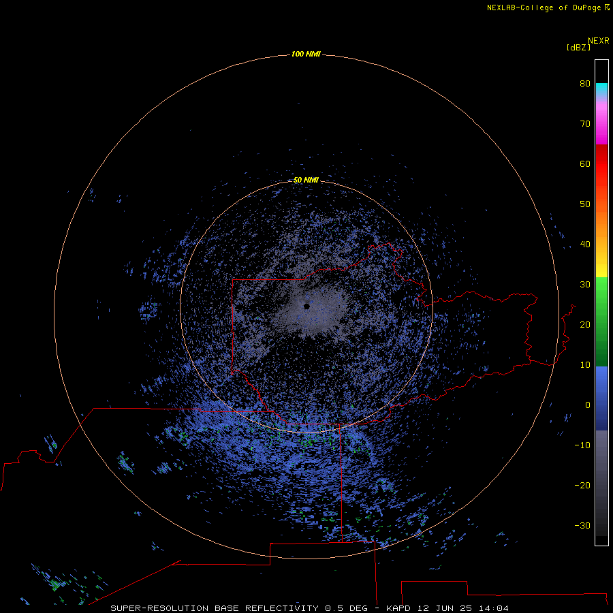
Task: Click the 12 JUN 25 date text
Action: (x=445, y=608)
